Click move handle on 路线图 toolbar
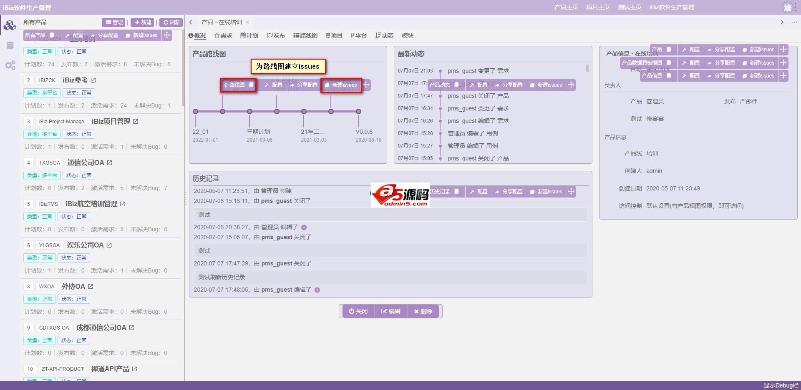This screenshot has width=801, height=390. coord(366,85)
